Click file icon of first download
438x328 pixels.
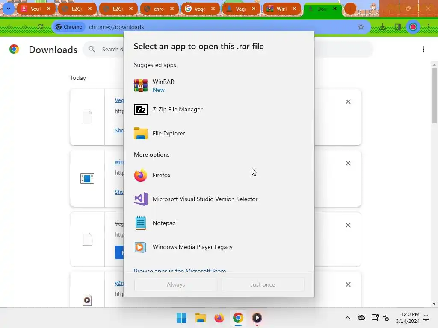(x=87, y=117)
